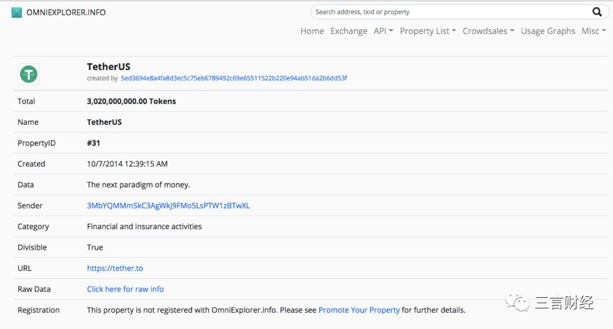Click the green Tether token icon

[28, 74]
